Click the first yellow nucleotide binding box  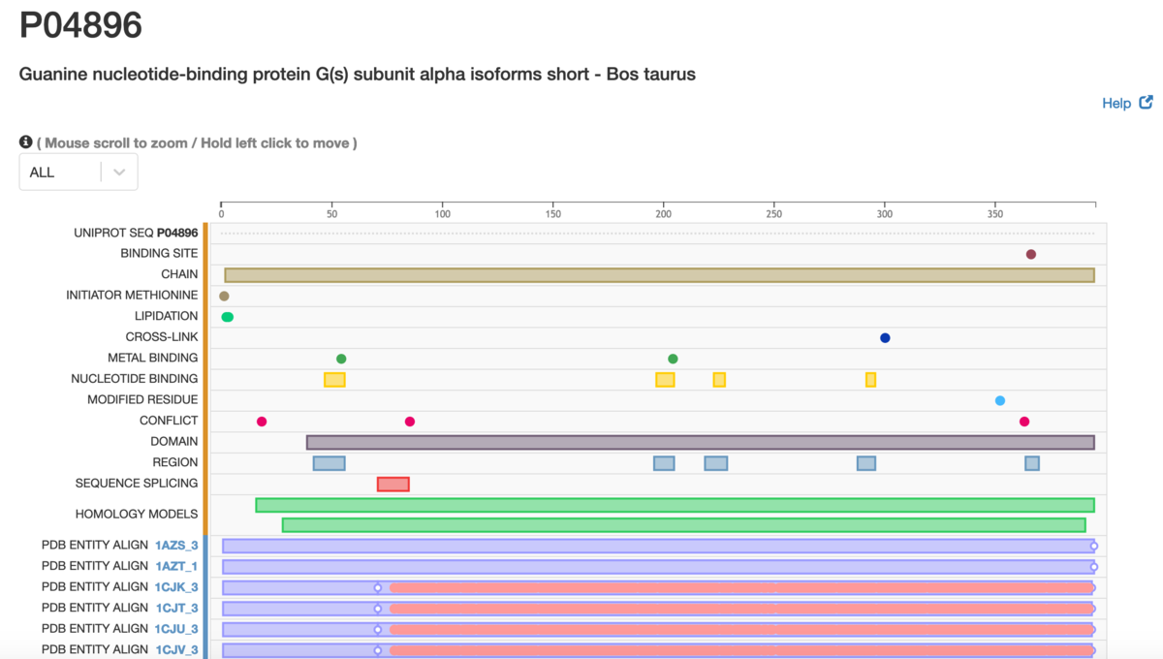(x=334, y=379)
